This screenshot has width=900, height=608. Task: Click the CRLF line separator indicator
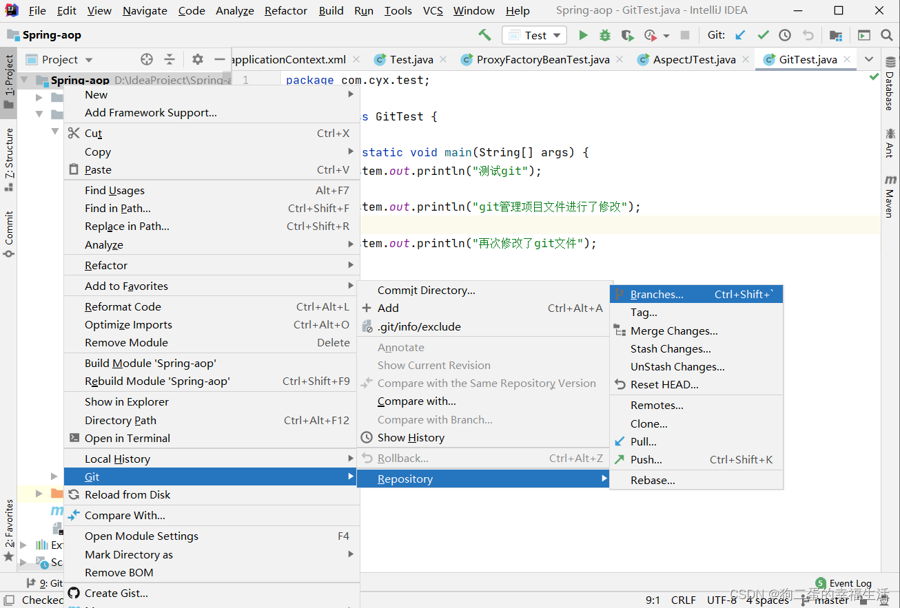click(x=684, y=600)
